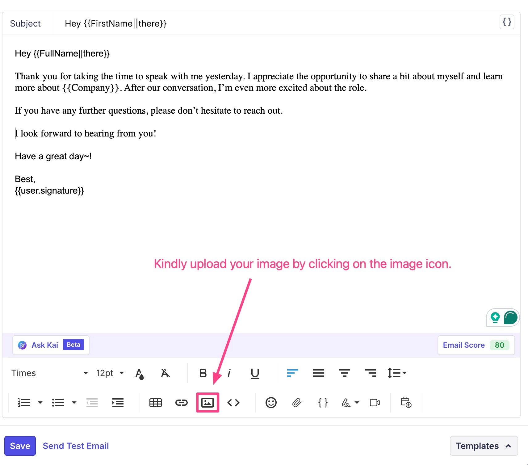Toggle underline formatting
This screenshot has width=528, height=465.
(x=255, y=373)
